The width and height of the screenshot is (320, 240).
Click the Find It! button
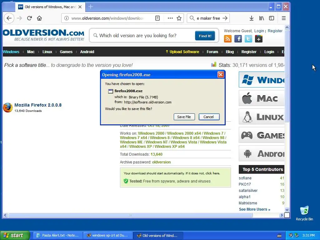click(205, 36)
